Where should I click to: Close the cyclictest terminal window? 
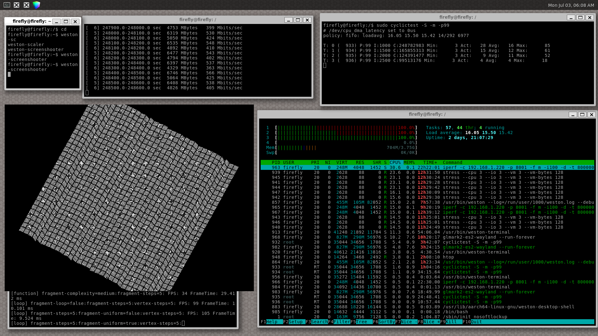click(590, 17)
